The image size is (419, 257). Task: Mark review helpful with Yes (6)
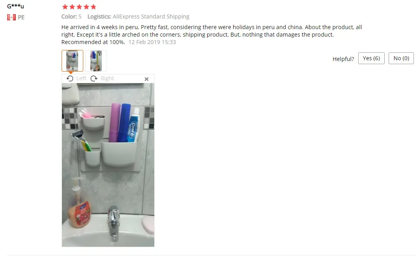tap(371, 58)
